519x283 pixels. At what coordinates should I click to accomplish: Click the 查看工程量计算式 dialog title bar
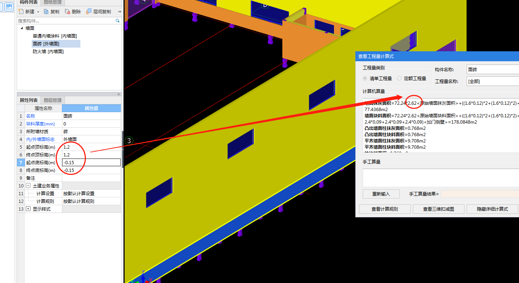click(437, 56)
